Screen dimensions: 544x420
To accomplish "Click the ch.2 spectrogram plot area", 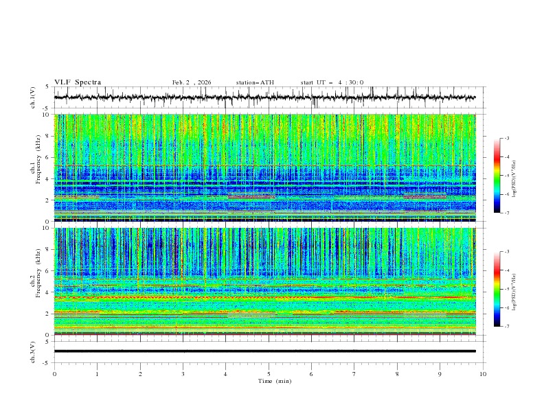I will pyautogui.click(x=268, y=280).
